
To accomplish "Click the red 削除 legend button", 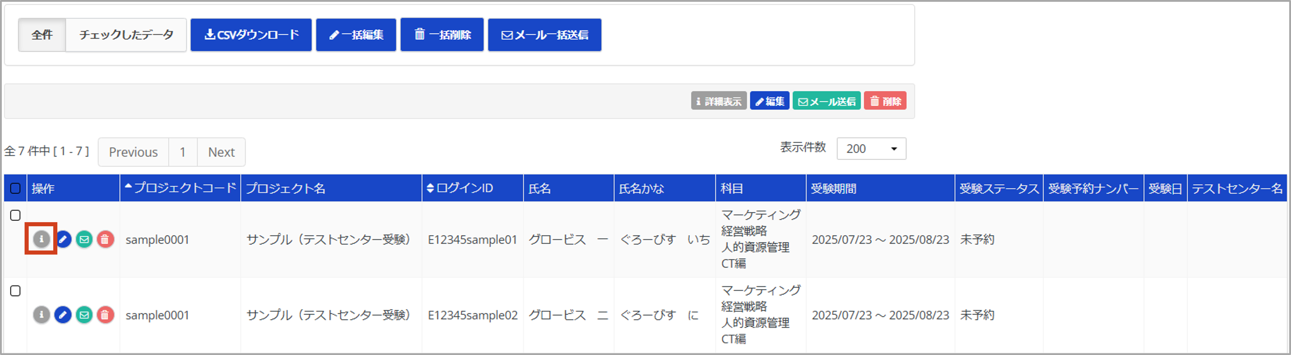I will [x=885, y=101].
